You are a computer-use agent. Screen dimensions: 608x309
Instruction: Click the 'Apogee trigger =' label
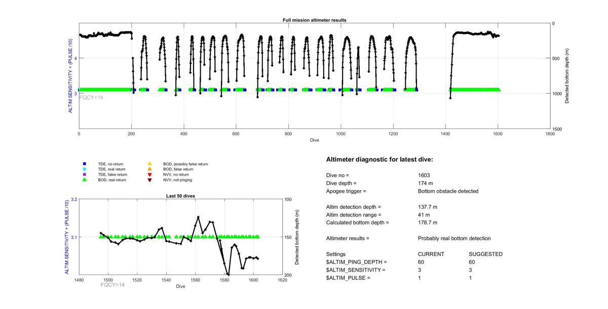coord(346,192)
